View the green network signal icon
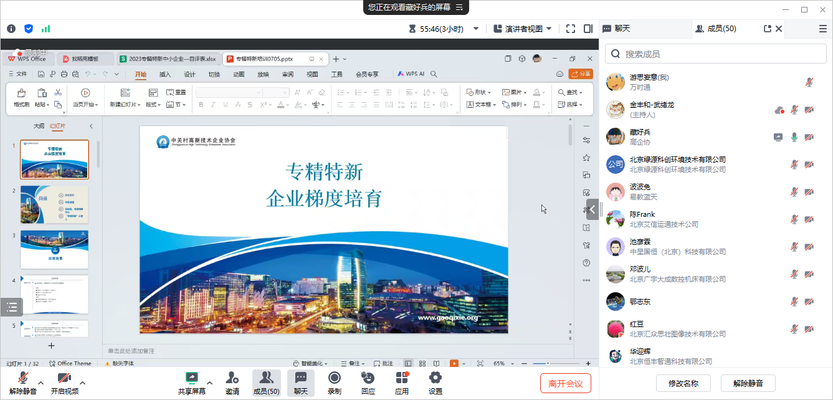Viewport: 833px width, 400px height. point(45,29)
